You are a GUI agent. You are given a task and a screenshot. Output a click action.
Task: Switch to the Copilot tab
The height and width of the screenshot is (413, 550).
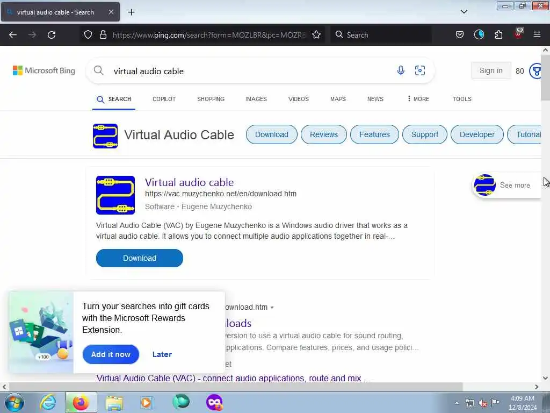[164, 99]
